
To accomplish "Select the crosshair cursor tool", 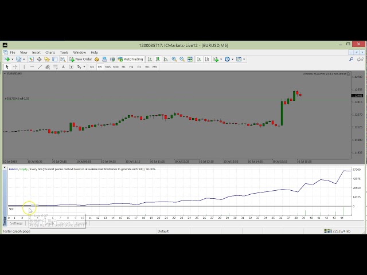I will pyautogui.click(x=14, y=66).
